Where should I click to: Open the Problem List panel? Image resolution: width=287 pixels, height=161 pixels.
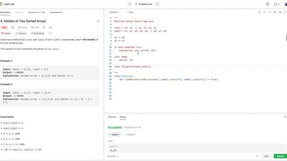(143, 4)
